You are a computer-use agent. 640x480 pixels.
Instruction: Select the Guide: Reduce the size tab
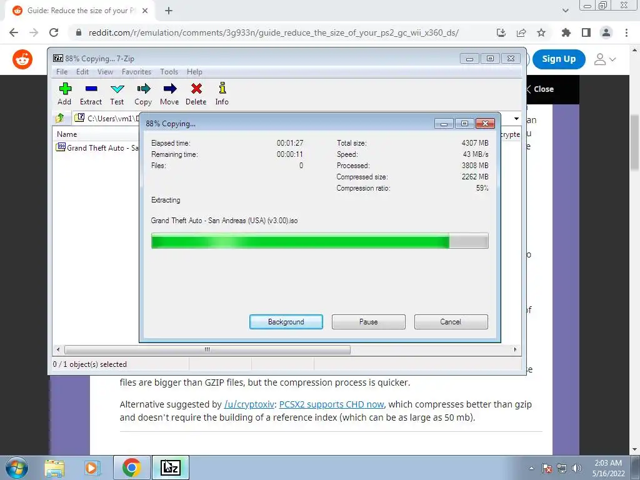click(x=81, y=11)
